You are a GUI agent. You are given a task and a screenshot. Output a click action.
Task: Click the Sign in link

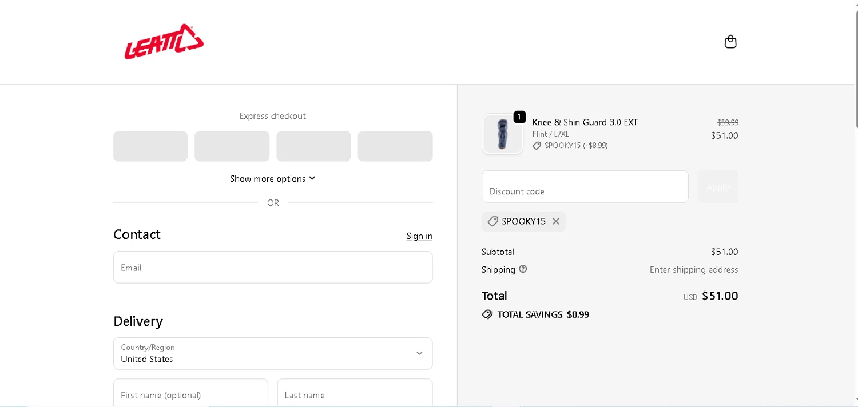click(x=419, y=236)
